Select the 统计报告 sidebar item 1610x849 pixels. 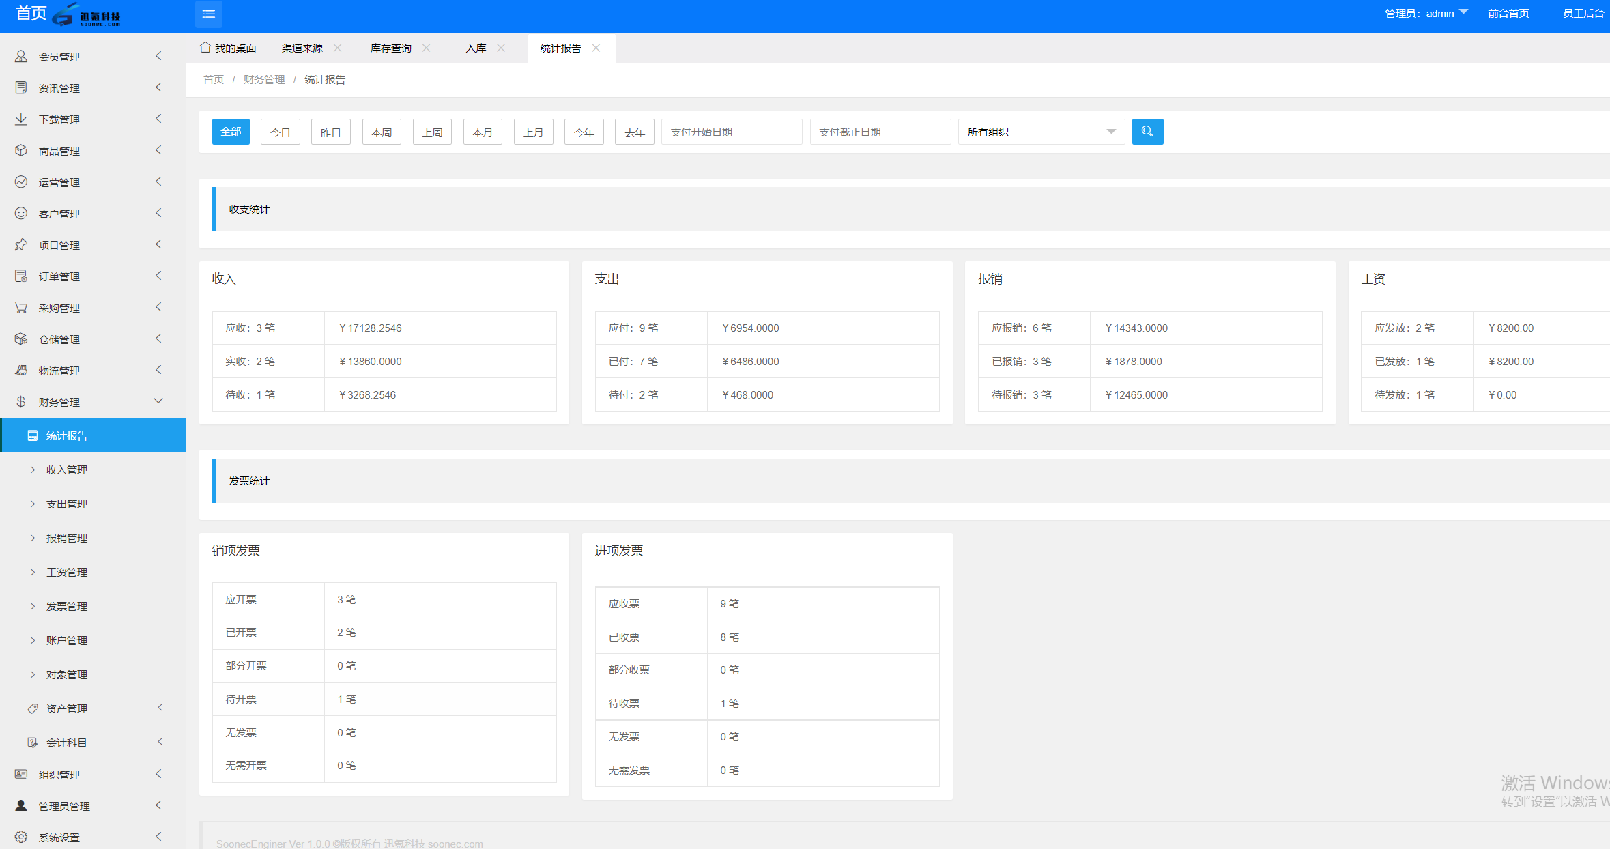click(94, 435)
